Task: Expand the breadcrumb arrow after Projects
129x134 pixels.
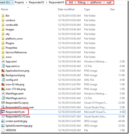Action: pos(27,3)
